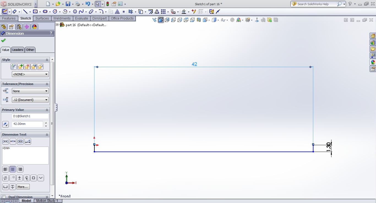
Task: Click the green checkmark to accept dimension
Action: pyautogui.click(x=3, y=40)
